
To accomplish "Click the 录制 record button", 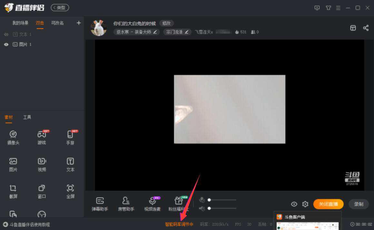I will (359, 204).
